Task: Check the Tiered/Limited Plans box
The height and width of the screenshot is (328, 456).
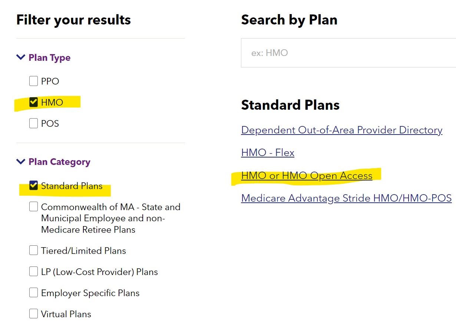Action: coord(33,250)
